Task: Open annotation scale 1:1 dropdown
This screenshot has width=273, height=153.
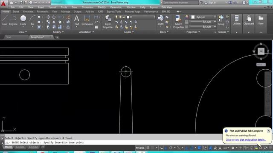Action: pos(226,148)
